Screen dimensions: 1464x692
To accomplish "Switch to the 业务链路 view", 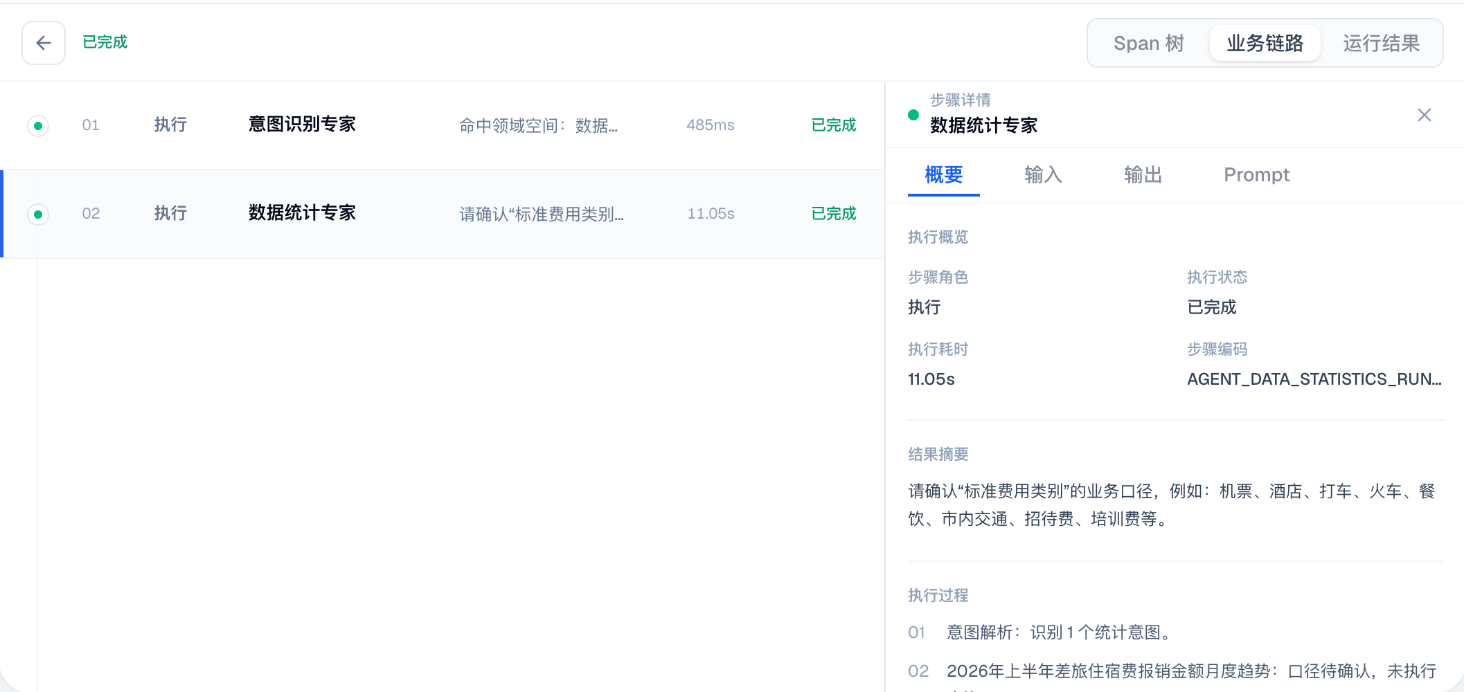I will [1265, 43].
